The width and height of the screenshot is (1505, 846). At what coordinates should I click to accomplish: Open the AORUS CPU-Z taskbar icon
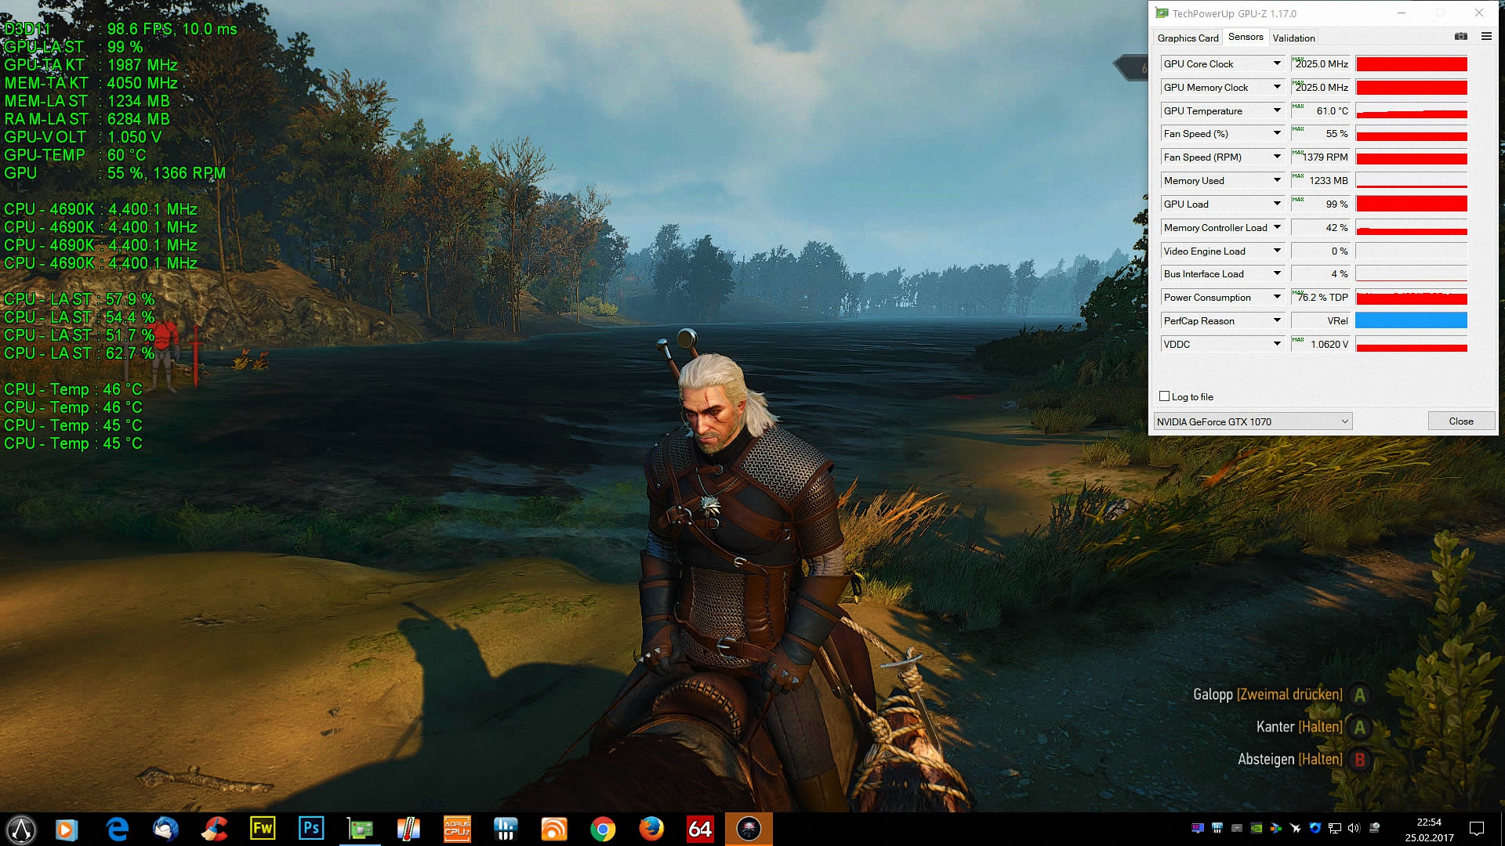coord(457,829)
